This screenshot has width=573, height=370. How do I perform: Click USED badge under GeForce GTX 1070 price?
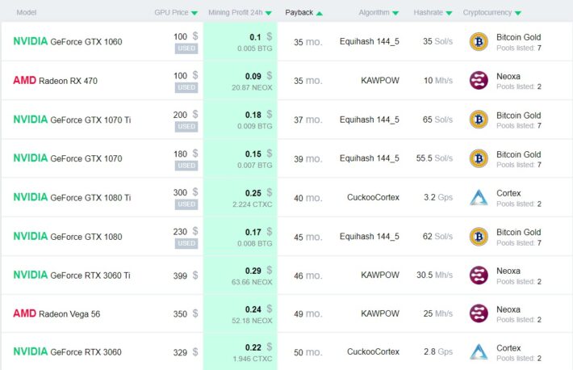click(x=186, y=166)
